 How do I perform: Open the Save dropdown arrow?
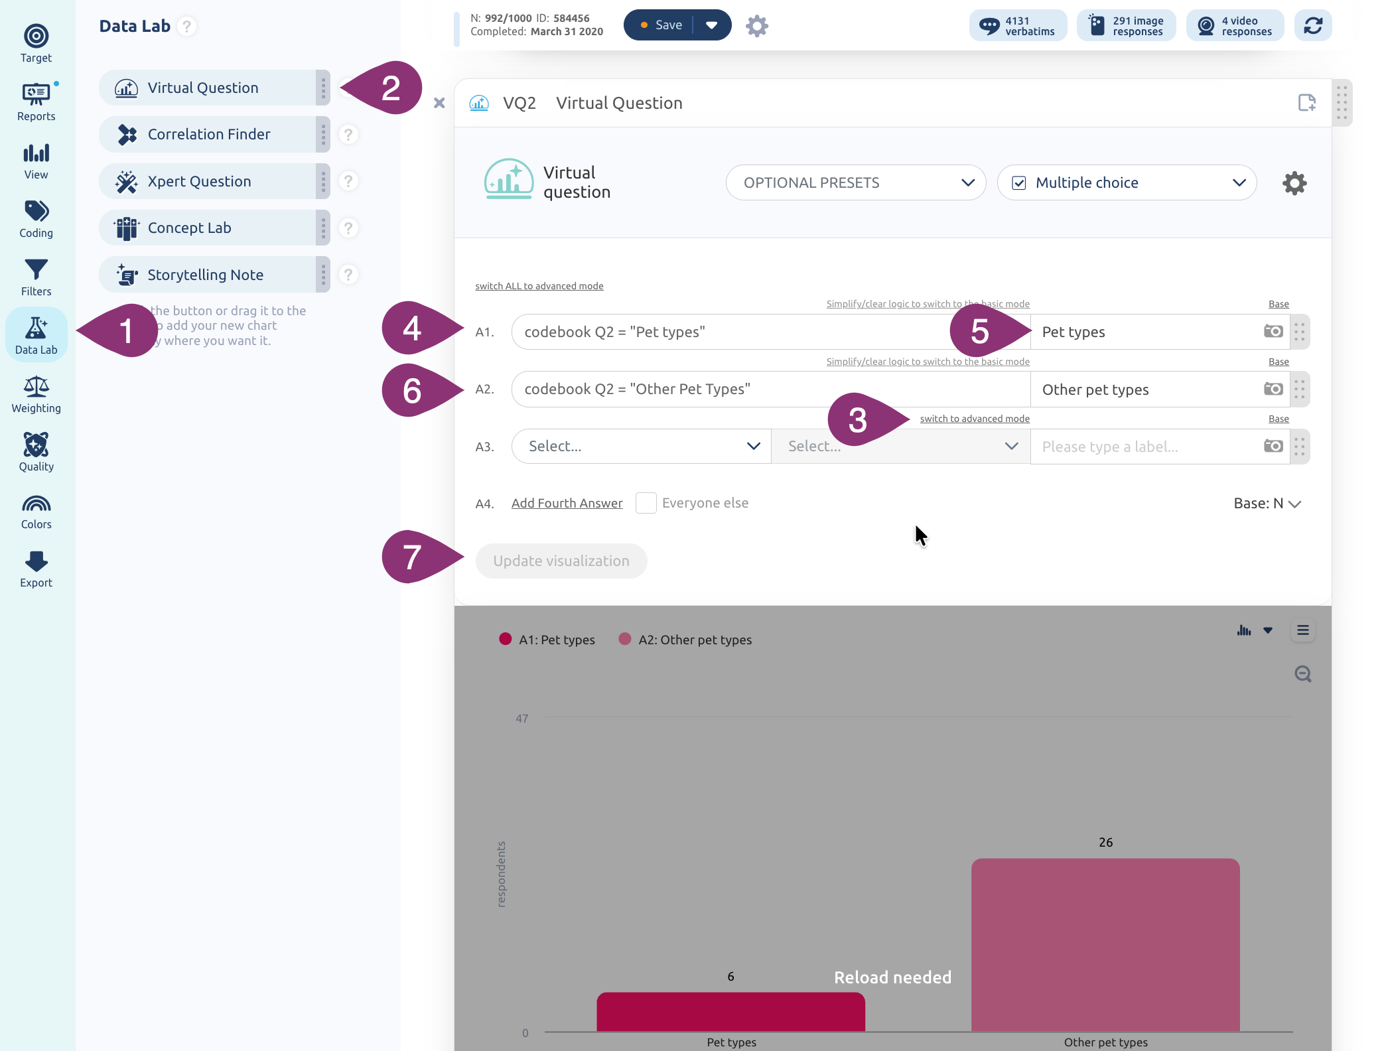coord(712,25)
